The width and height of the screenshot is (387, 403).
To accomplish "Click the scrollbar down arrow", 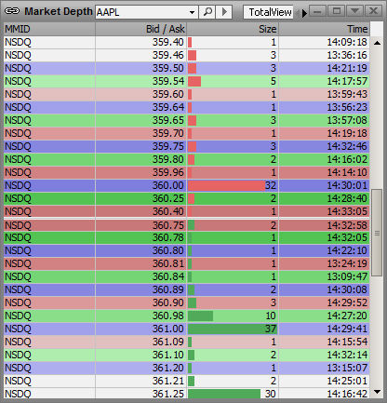I will pos(377,392).
